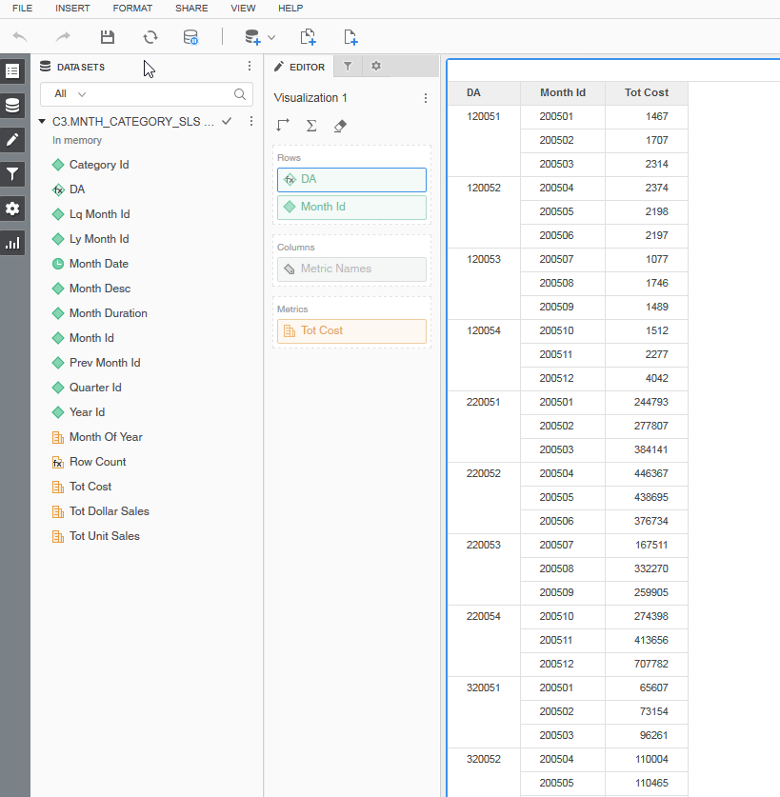Select Tot Cost in the Metrics zone
Screen dimensions: 780x797
pos(351,331)
